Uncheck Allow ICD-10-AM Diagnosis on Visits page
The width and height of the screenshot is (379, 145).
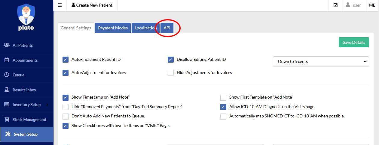pos(223,107)
